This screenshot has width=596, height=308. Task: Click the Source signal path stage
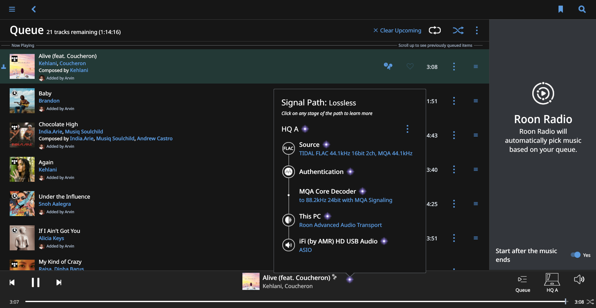pos(356,149)
